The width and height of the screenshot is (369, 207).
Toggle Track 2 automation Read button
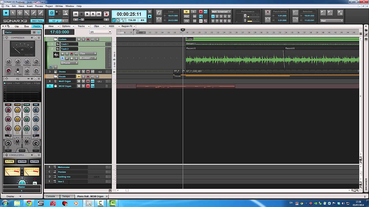tap(63, 58)
